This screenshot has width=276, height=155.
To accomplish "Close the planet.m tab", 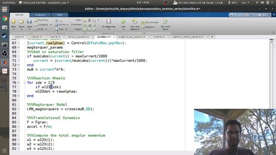I will coord(45,37).
